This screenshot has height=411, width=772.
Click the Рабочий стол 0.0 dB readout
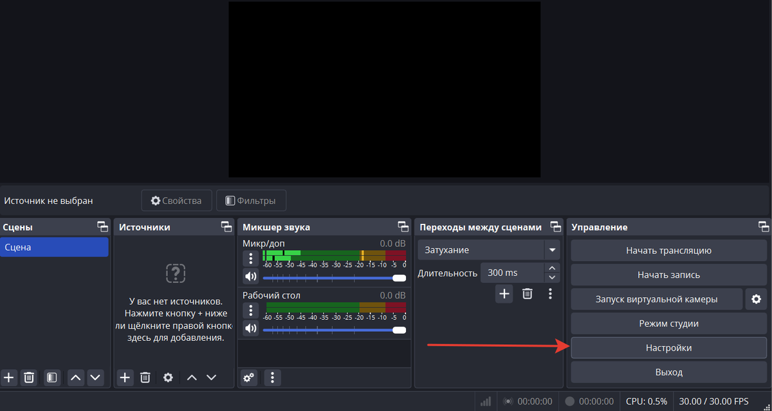pyautogui.click(x=392, y=295)
